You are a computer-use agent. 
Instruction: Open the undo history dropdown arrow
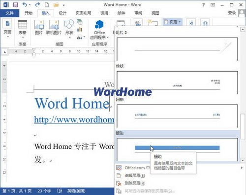pyautogui.click(x=30, y=4)
